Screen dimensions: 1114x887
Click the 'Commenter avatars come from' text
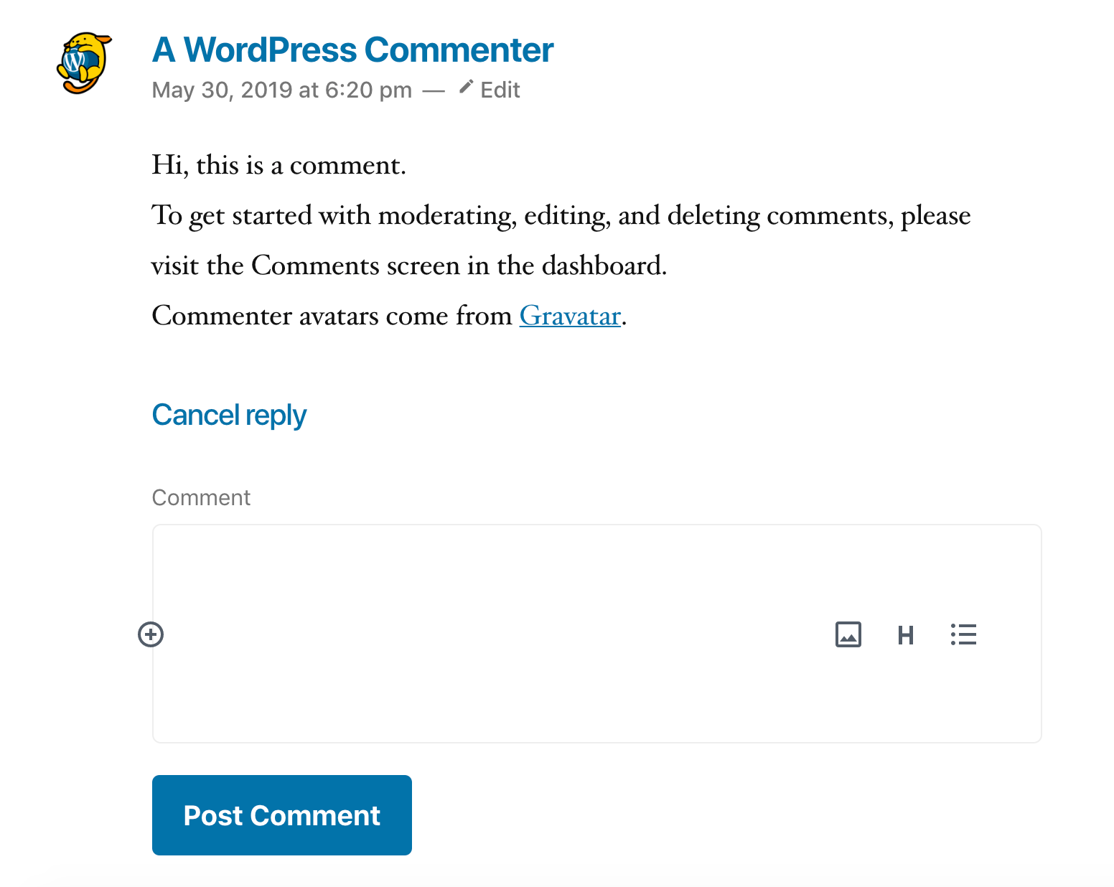pyautogui.click(x=332, y=316)
